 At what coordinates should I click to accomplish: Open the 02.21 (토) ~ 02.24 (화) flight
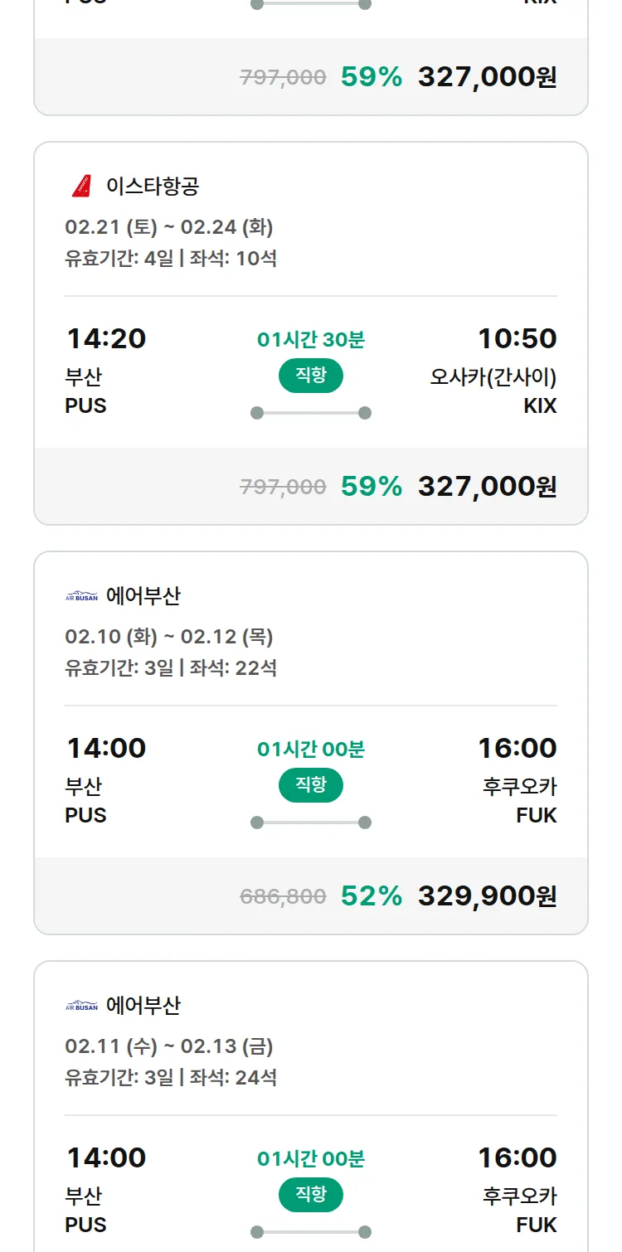pos(169,227)
